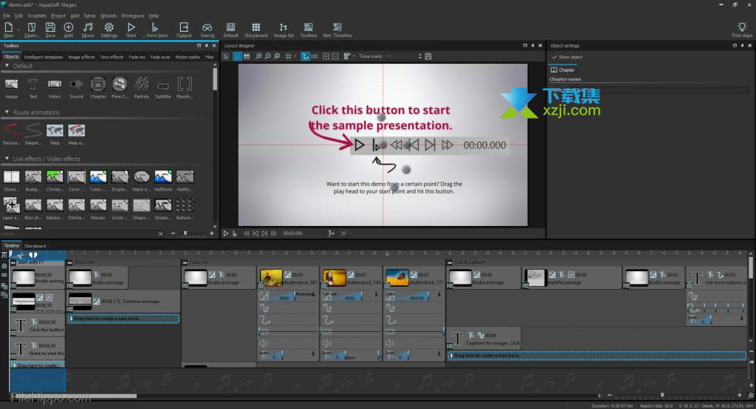
Task: Switch to the Storyboard tab below preview
Action: pos(35,246)
